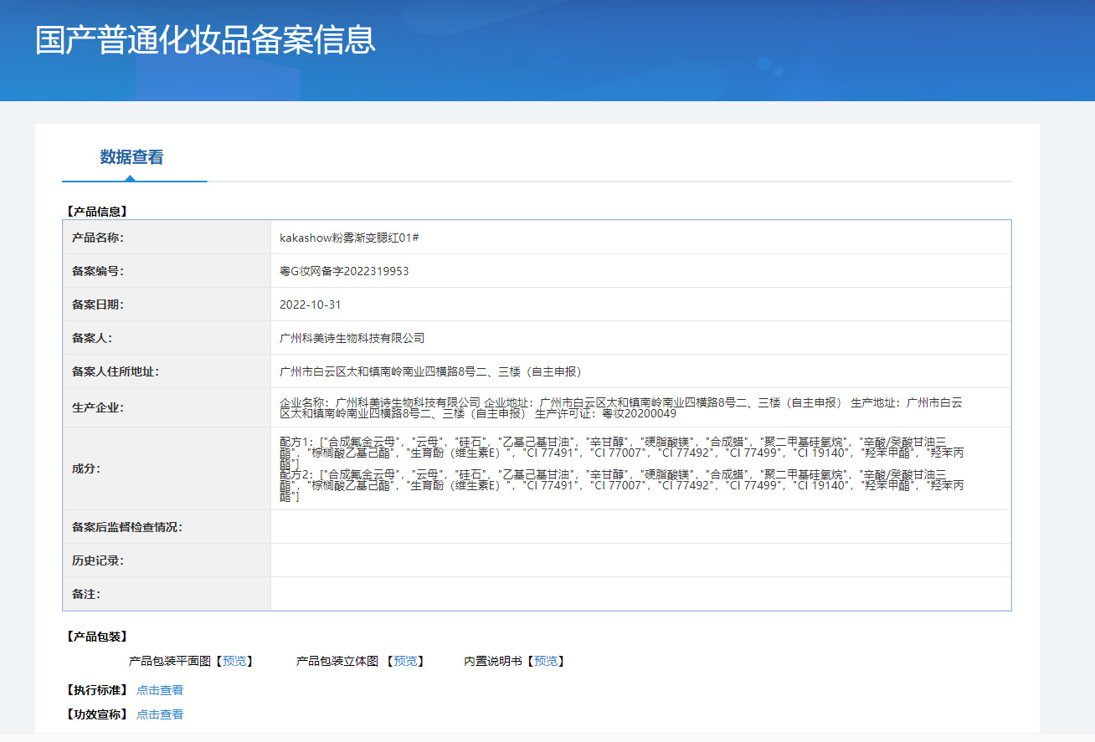Preview the 产品包装平面图 image
The height and width of the screenshot is (742, 1095).
pyautogui.click(x=234, y=661)
